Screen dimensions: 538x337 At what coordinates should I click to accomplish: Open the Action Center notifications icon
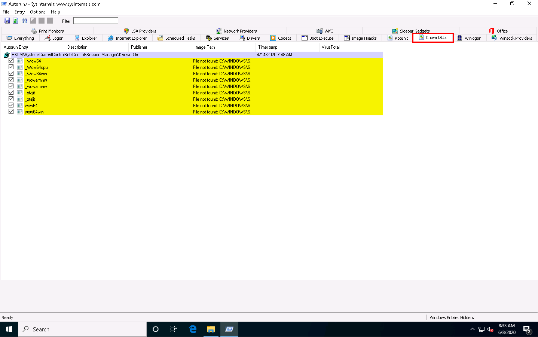(527, 330)
